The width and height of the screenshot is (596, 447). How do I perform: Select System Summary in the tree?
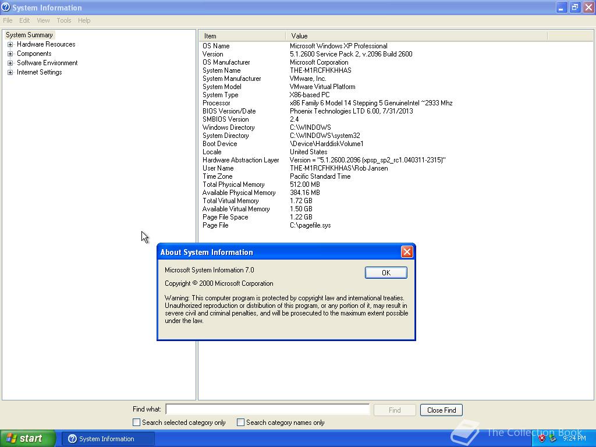29,35
